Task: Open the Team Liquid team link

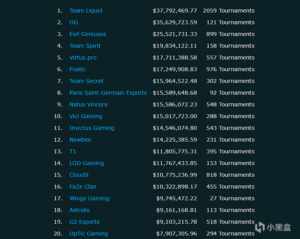Action: tap(86, 11)
